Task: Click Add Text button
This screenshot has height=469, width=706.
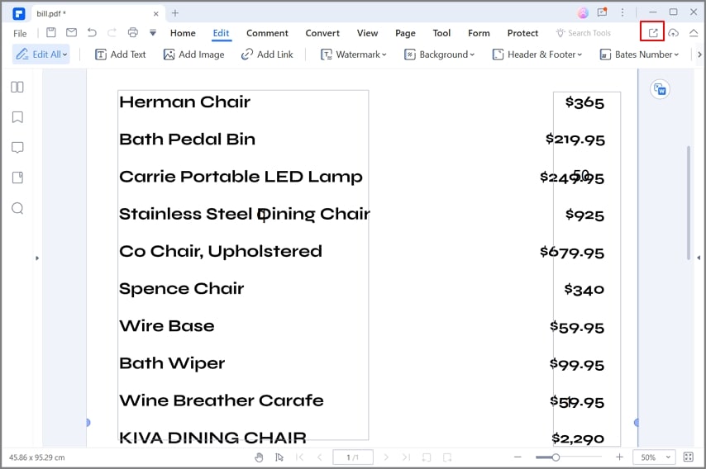Action: 120,54
